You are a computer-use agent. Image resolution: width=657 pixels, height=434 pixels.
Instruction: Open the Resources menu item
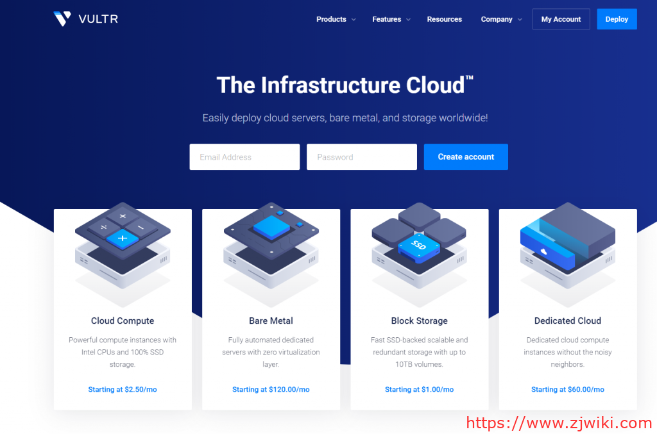click(444, 19)
